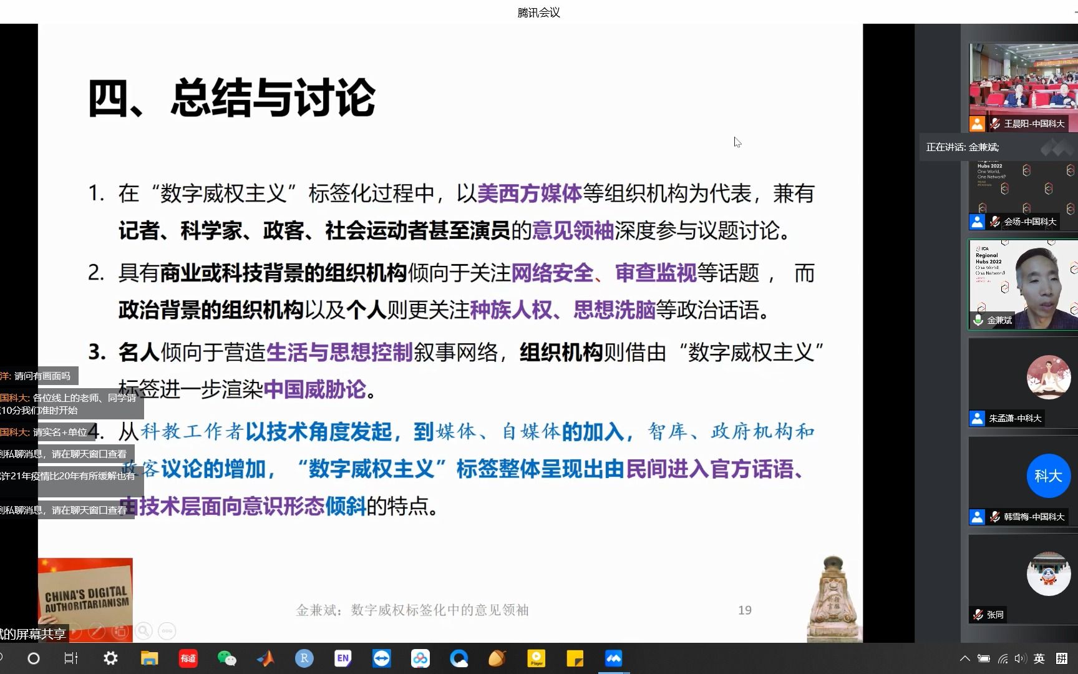Click the 科大 blue avatar circle
This screenshot has height=674, width=1078.
tap(1048, 476)
